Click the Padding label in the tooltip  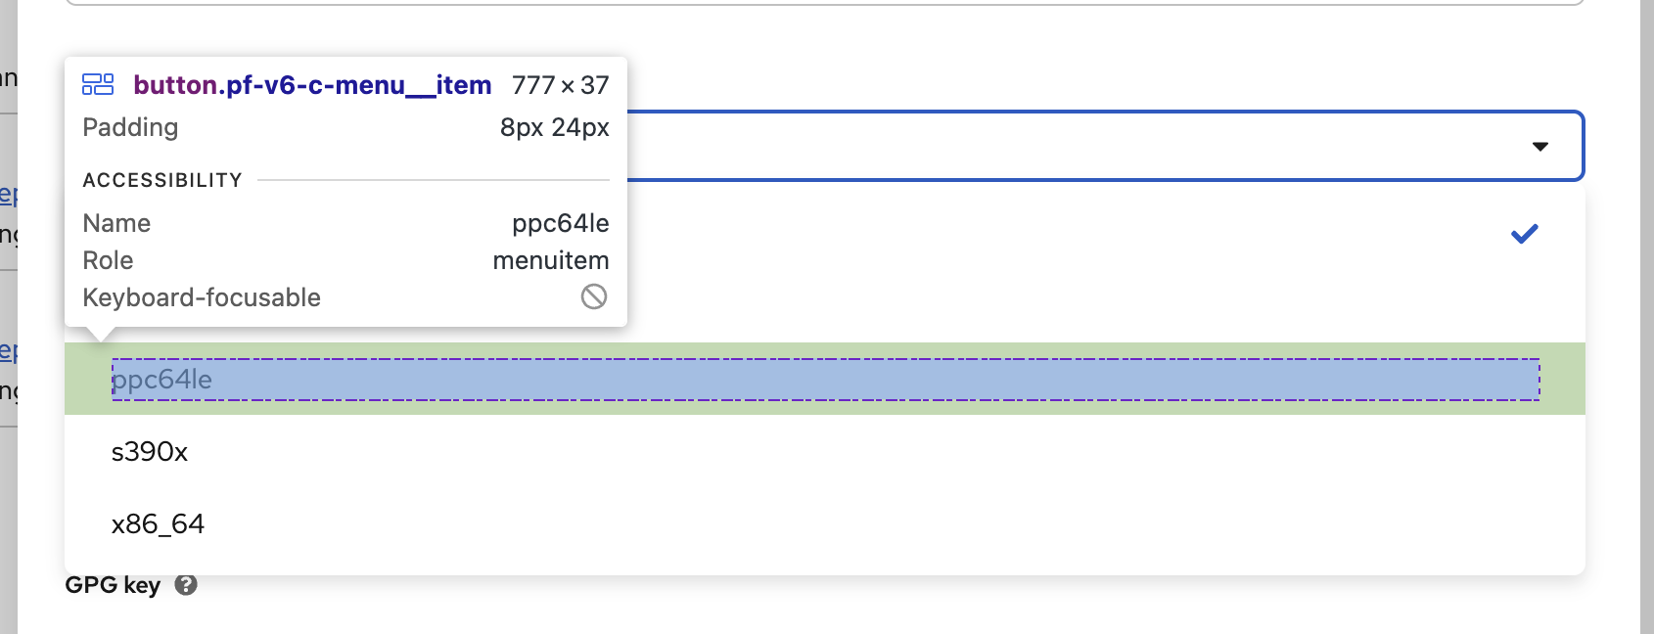click(130, 127)
